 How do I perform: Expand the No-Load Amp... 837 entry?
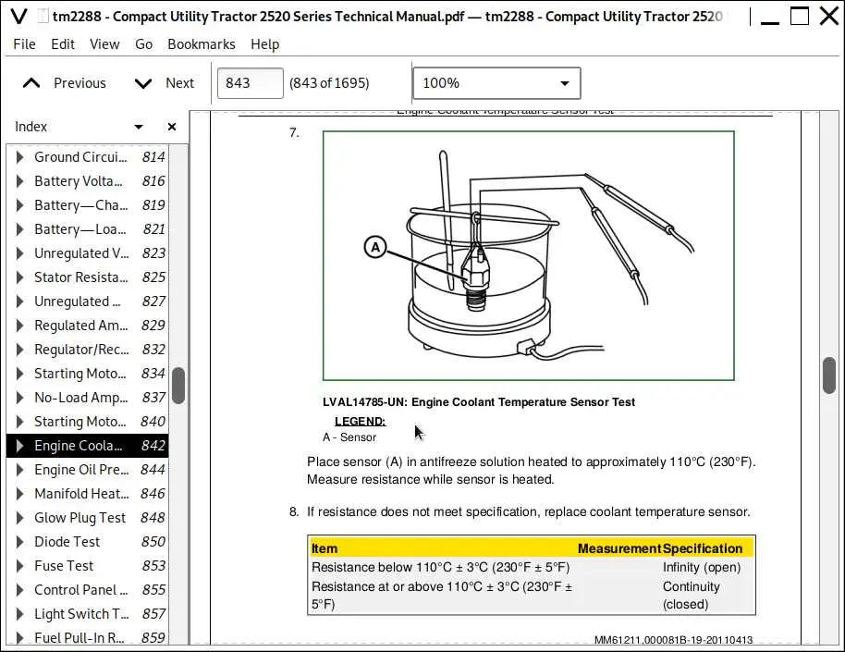pos(20,398)
